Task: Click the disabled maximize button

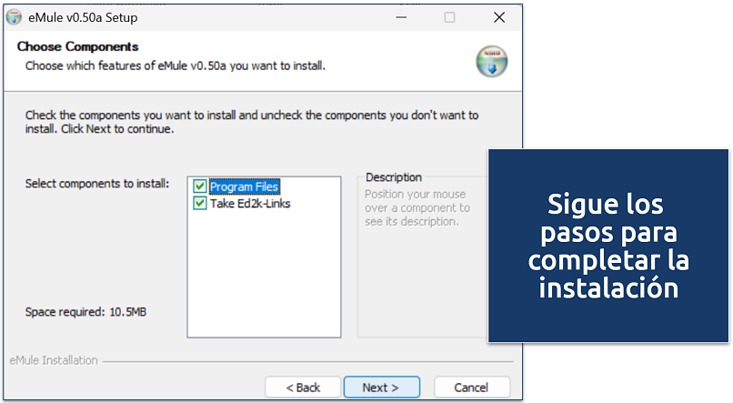Action: coord(449,18)
